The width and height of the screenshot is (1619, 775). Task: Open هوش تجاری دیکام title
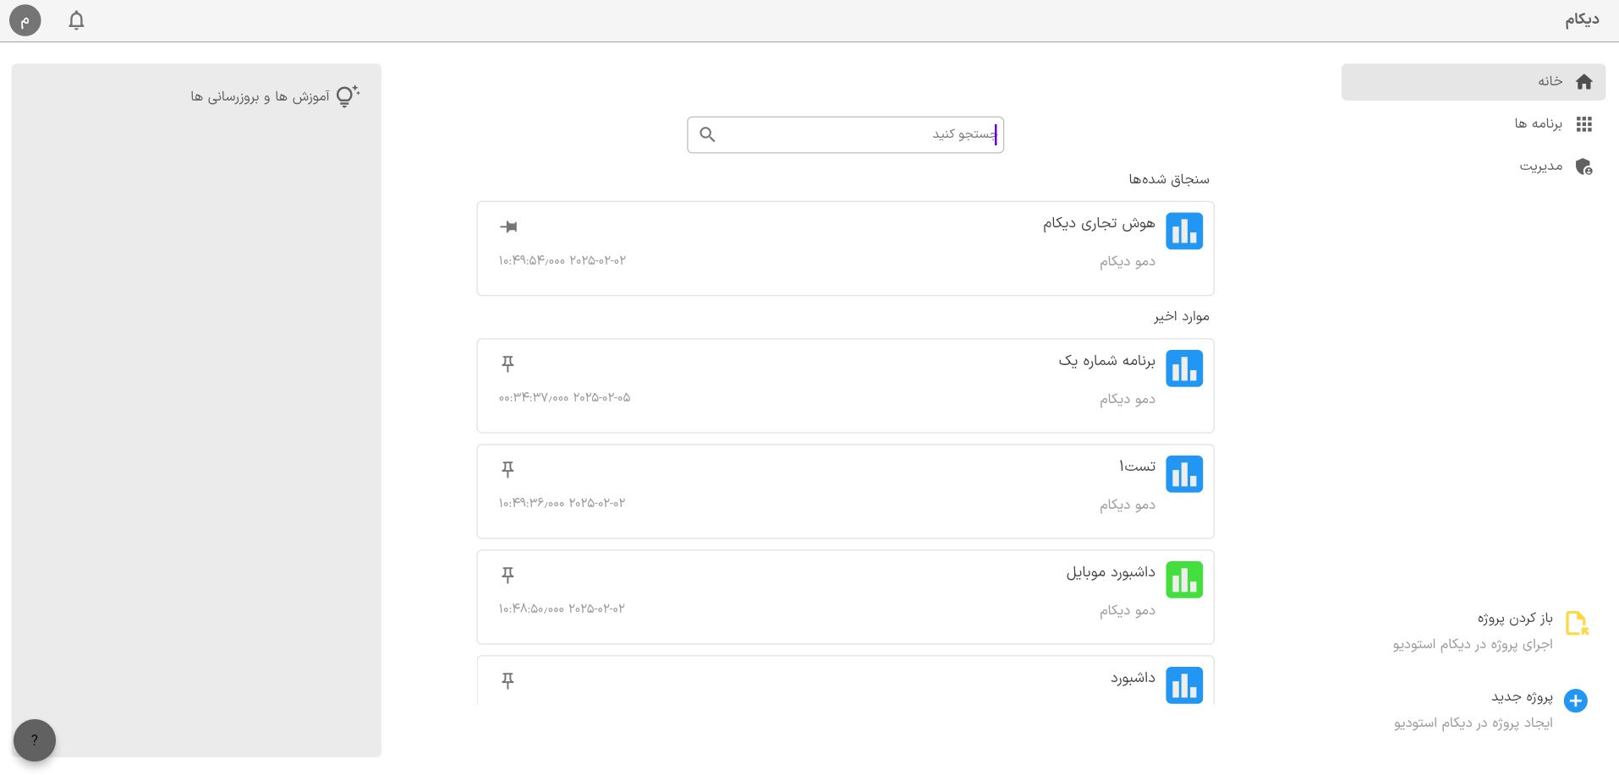pyautogui.click(x=1099, y=223)
